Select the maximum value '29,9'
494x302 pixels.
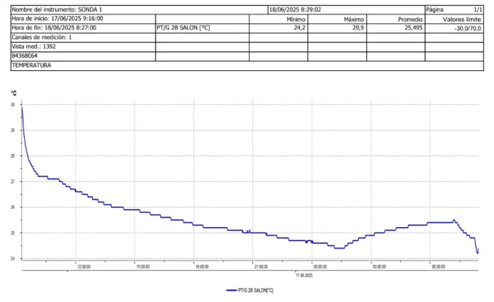point(358,28)
